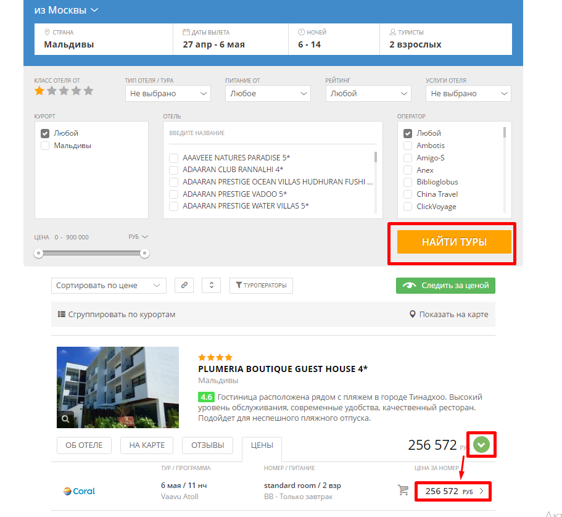
Task: Click the maximum price slider handle
Action: [x=144, y=254]
